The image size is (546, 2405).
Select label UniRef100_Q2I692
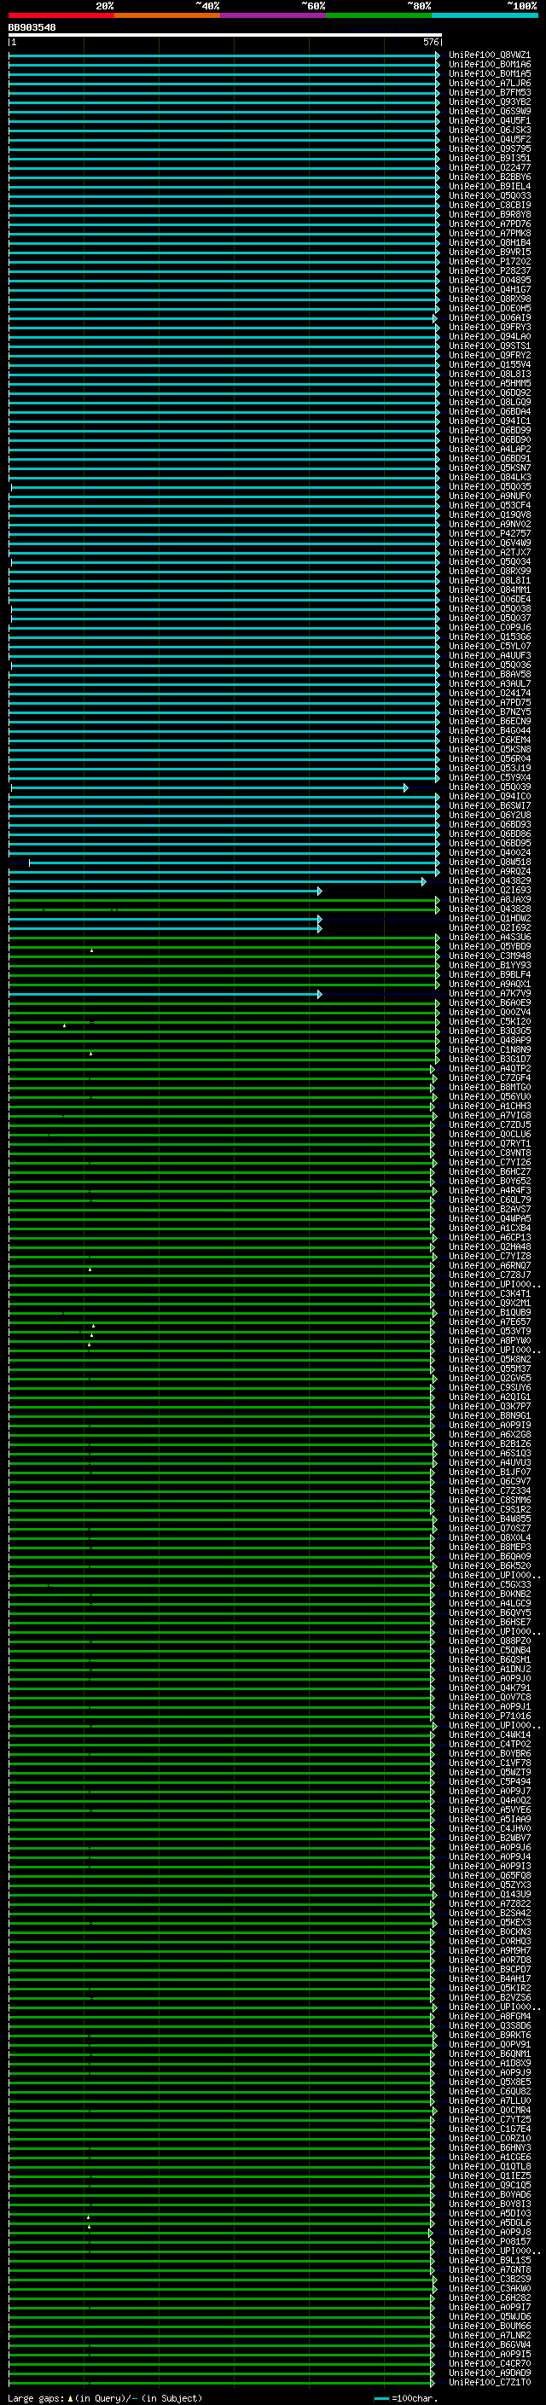coord(489,928)
